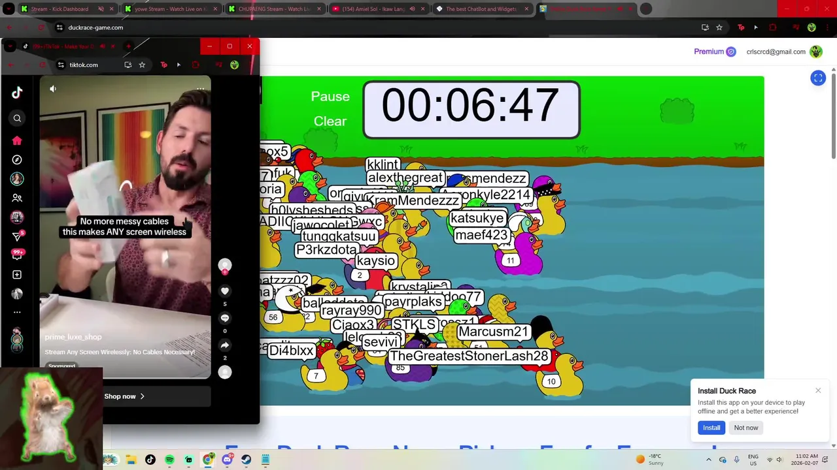Open prime_luxe_shop profile name
Screen dimensions: 837x470
point(73,337)
